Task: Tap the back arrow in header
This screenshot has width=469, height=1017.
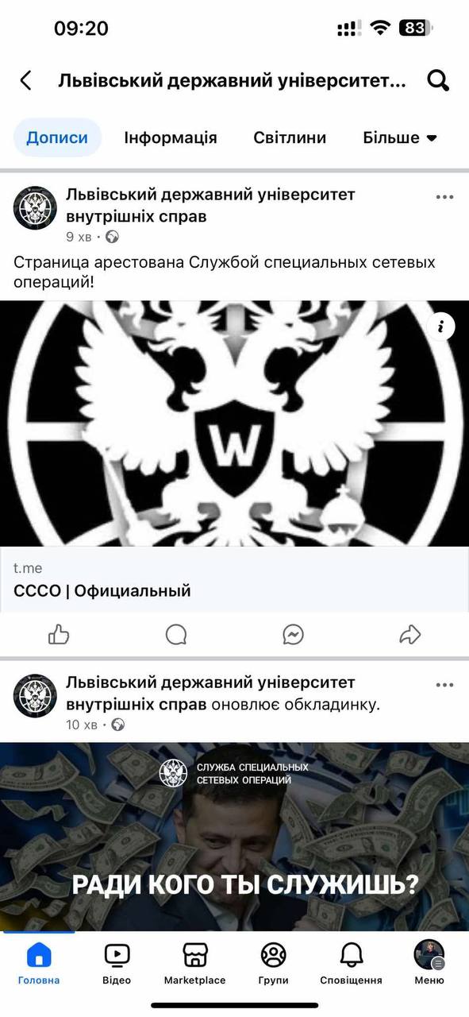Action: [25, 80]
